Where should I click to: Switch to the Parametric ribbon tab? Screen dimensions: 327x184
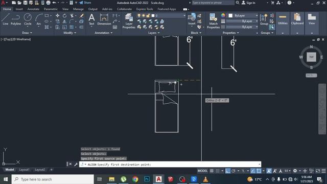[51, 9]
